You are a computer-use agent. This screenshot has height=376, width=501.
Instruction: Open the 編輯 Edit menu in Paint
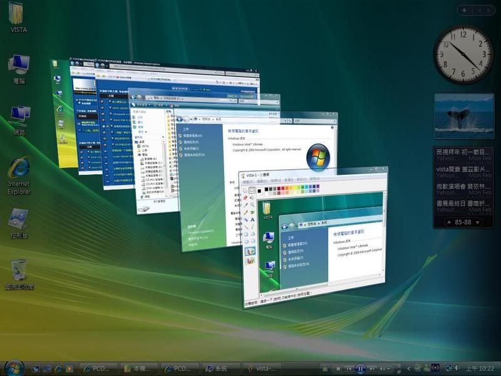(x=261, y=182)
